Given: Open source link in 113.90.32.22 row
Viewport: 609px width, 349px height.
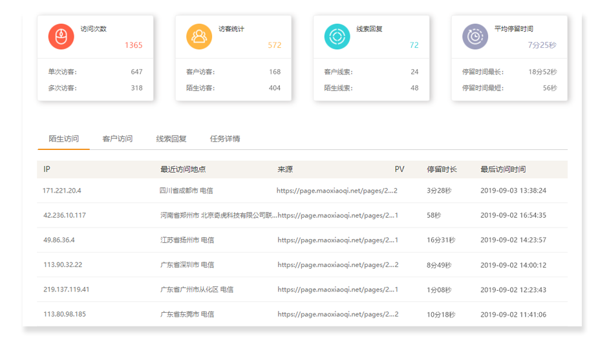Looking at the screenshot, I should click(336, 265).
